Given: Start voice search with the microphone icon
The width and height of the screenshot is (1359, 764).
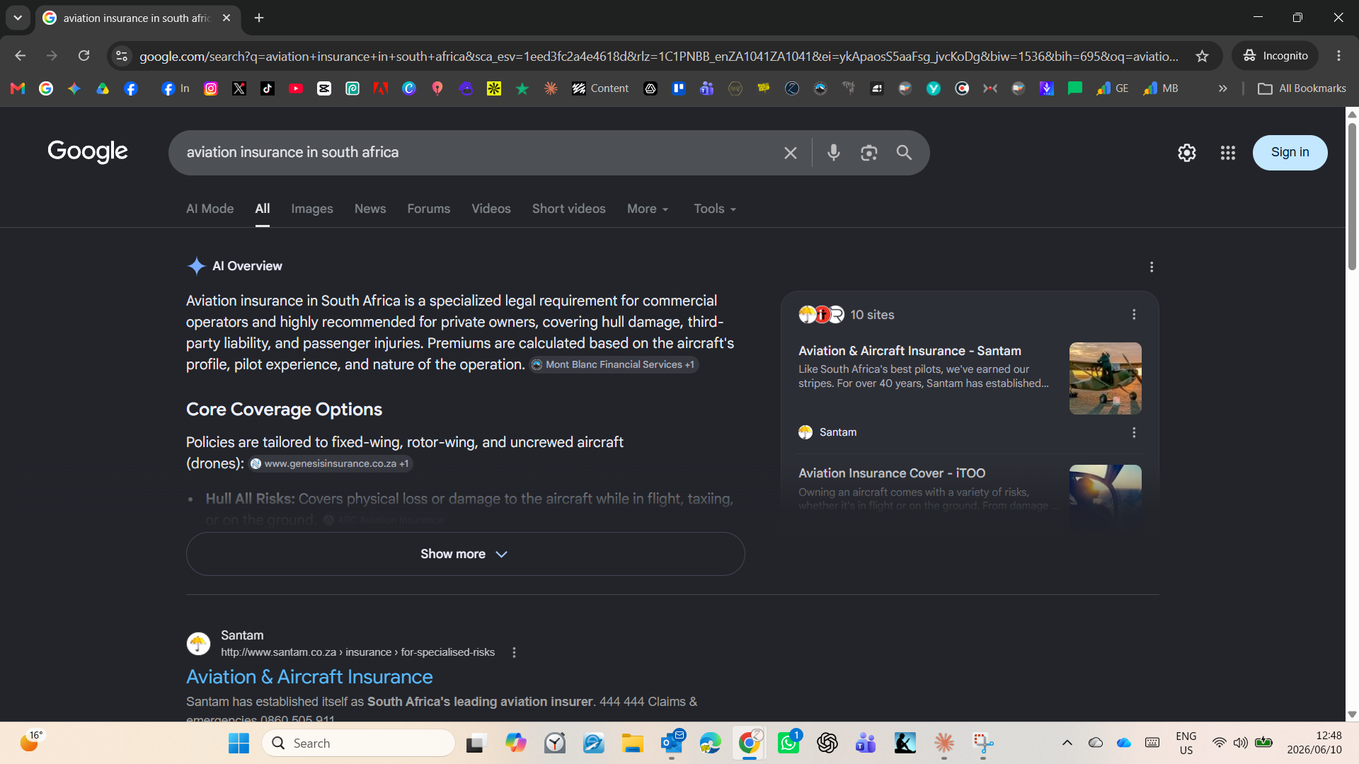Looking at the screenshot, I should tap(834, 153).
